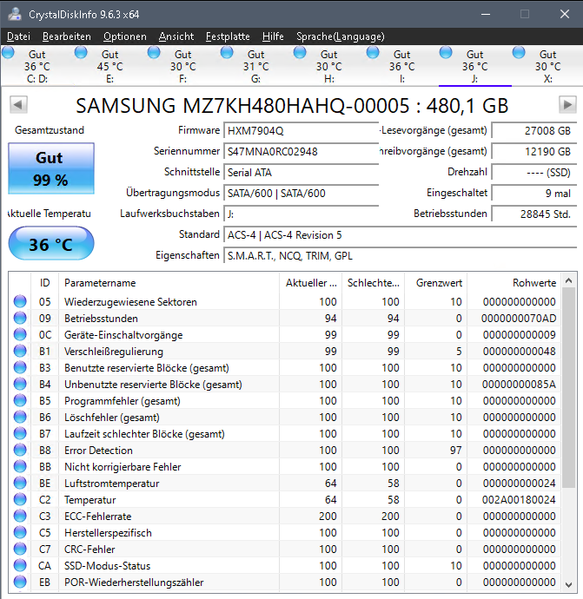Click the Grenzwert column header
This screenshot has height=599, width=583.
(436, 283)
